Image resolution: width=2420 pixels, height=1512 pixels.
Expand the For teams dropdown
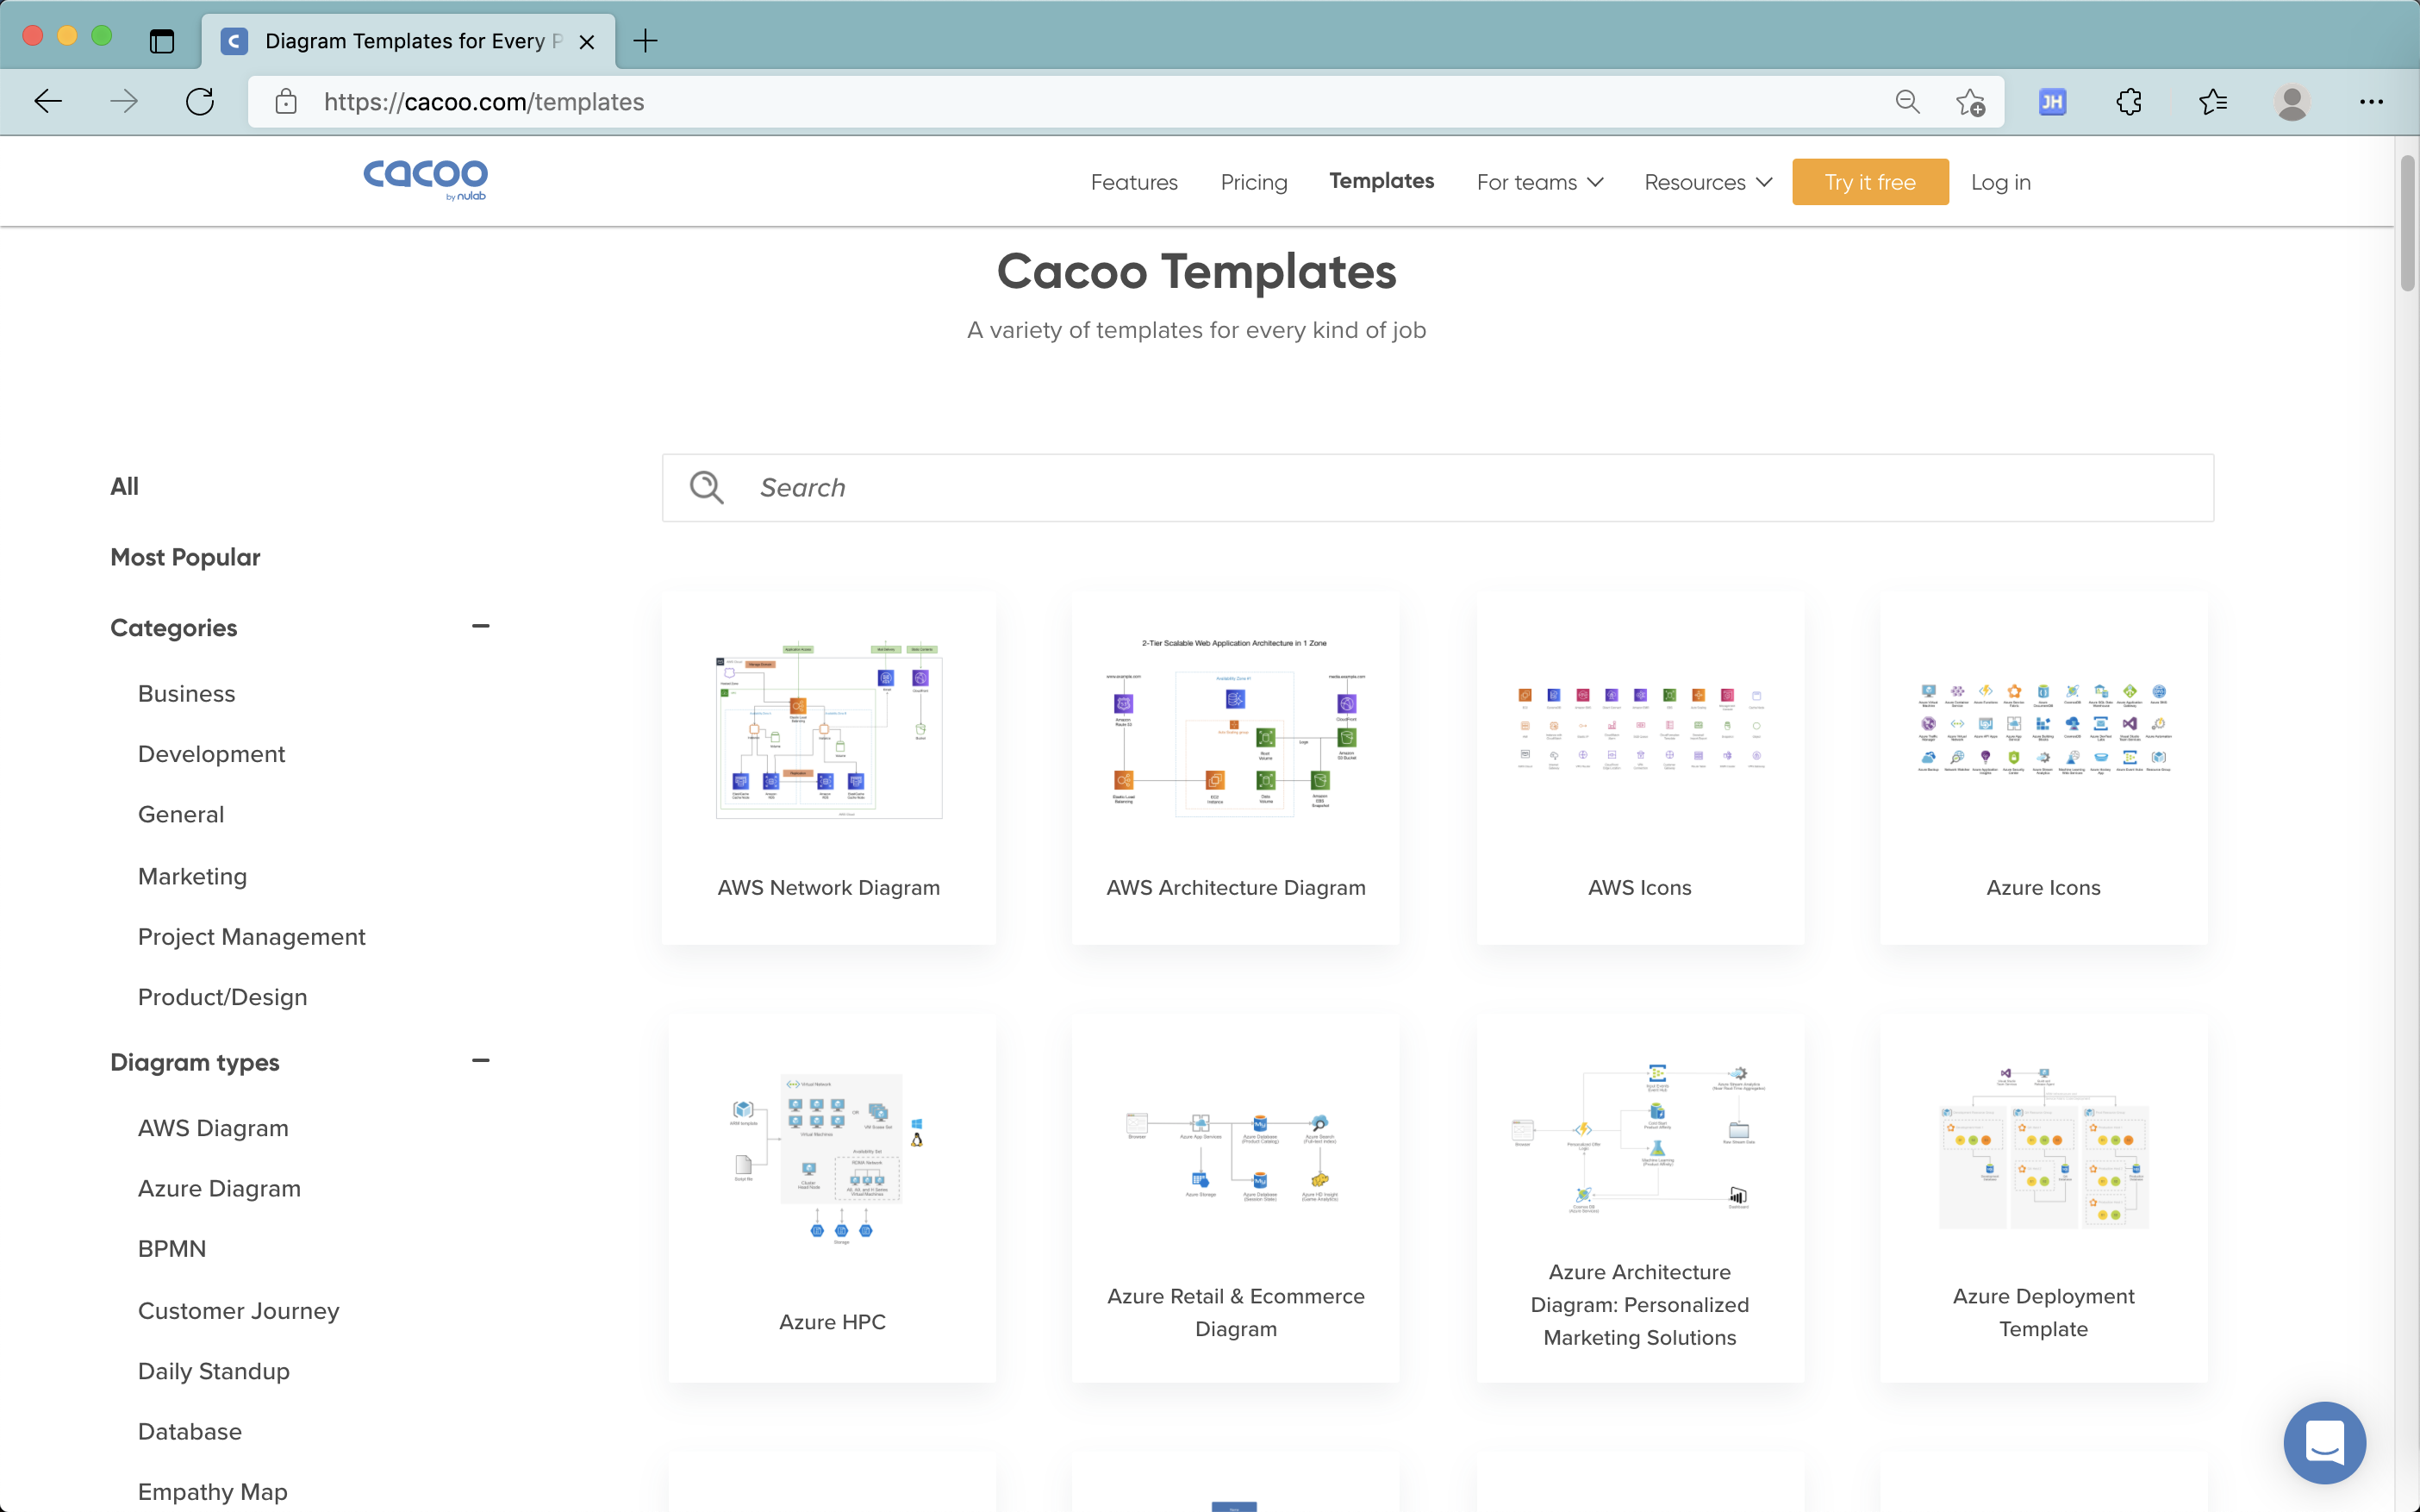pos(1539,182)
